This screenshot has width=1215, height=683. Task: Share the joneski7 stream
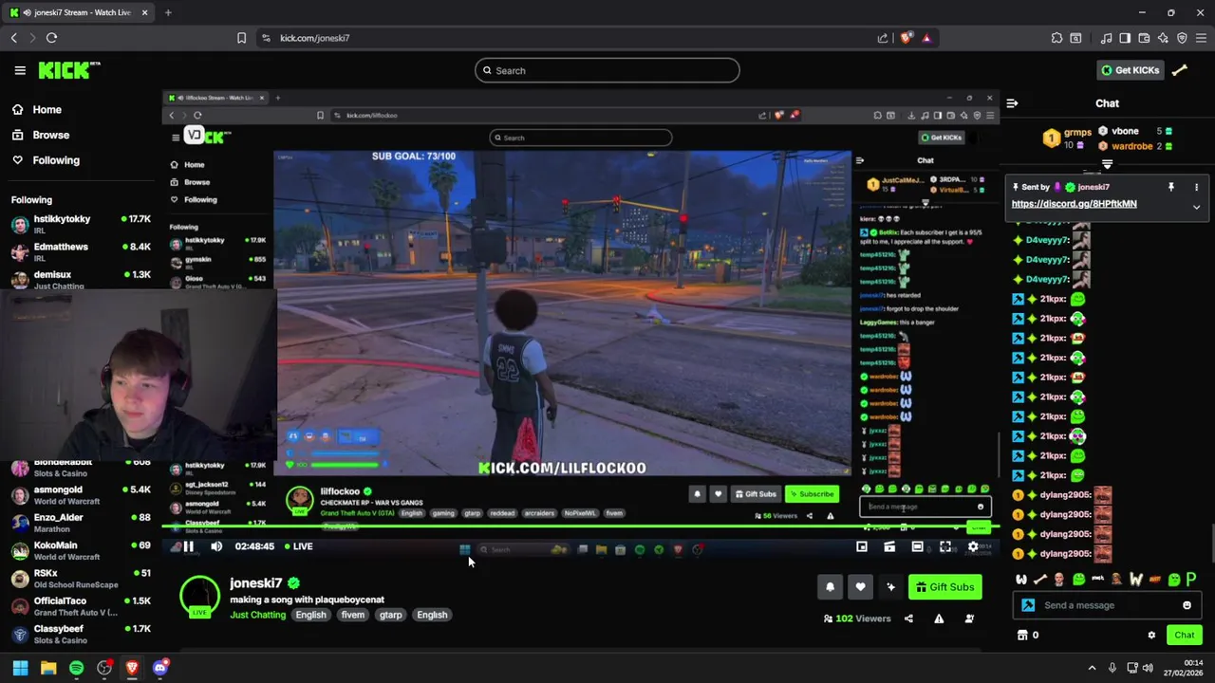(908, 618)
